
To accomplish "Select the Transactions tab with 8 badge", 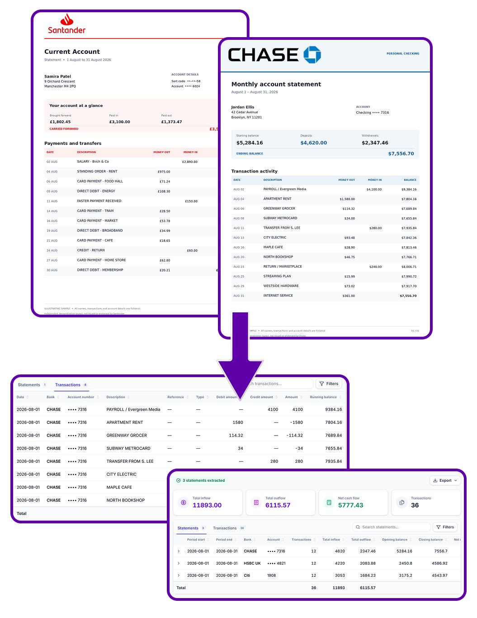I will (71, 385).
